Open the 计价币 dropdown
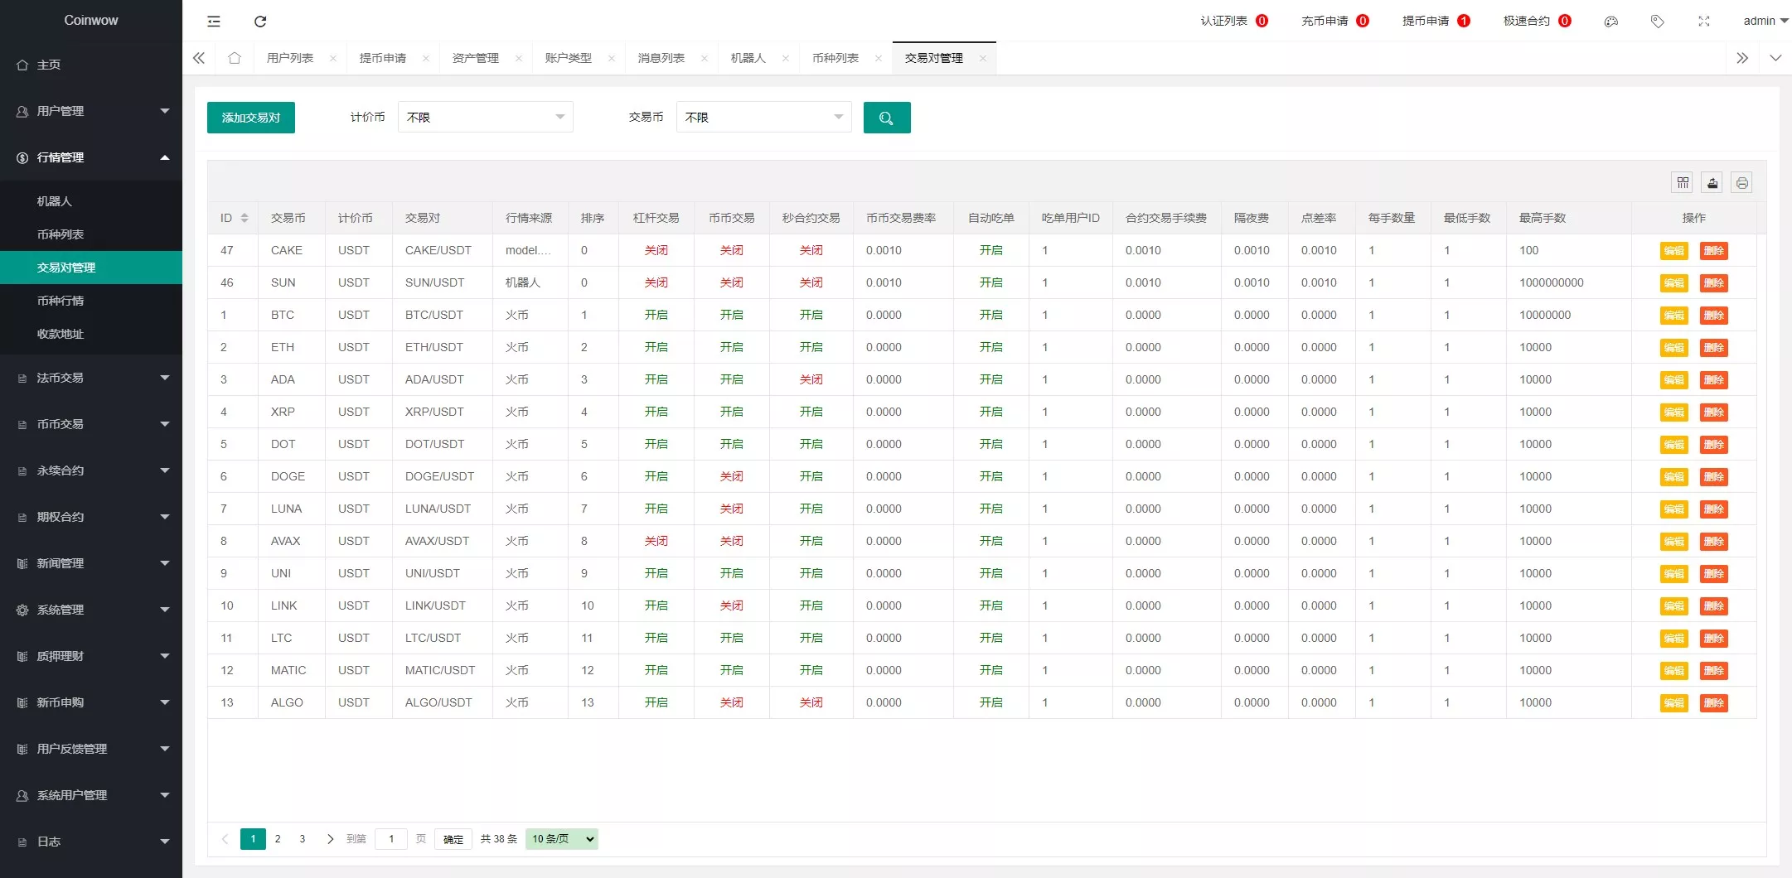Image resolution: width=1792 pixels, height=878 pixels. tap(485, 118)
